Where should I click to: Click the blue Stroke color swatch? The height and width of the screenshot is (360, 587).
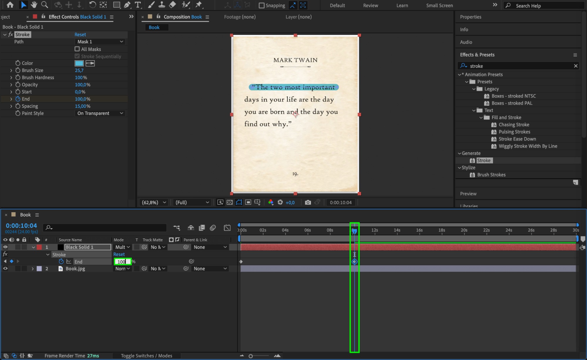pos(79,63)
